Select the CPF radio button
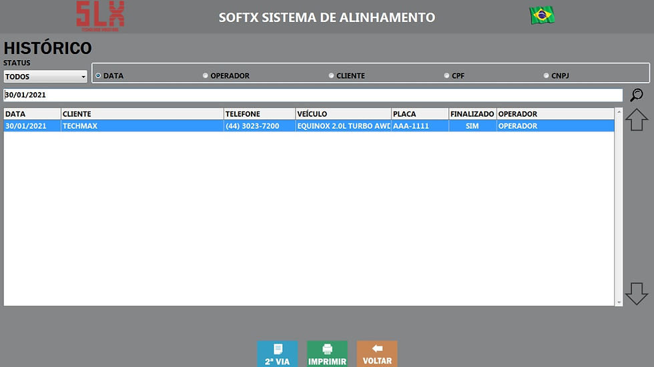This screenshot has width=654, height=367. (x=446, y=75)
